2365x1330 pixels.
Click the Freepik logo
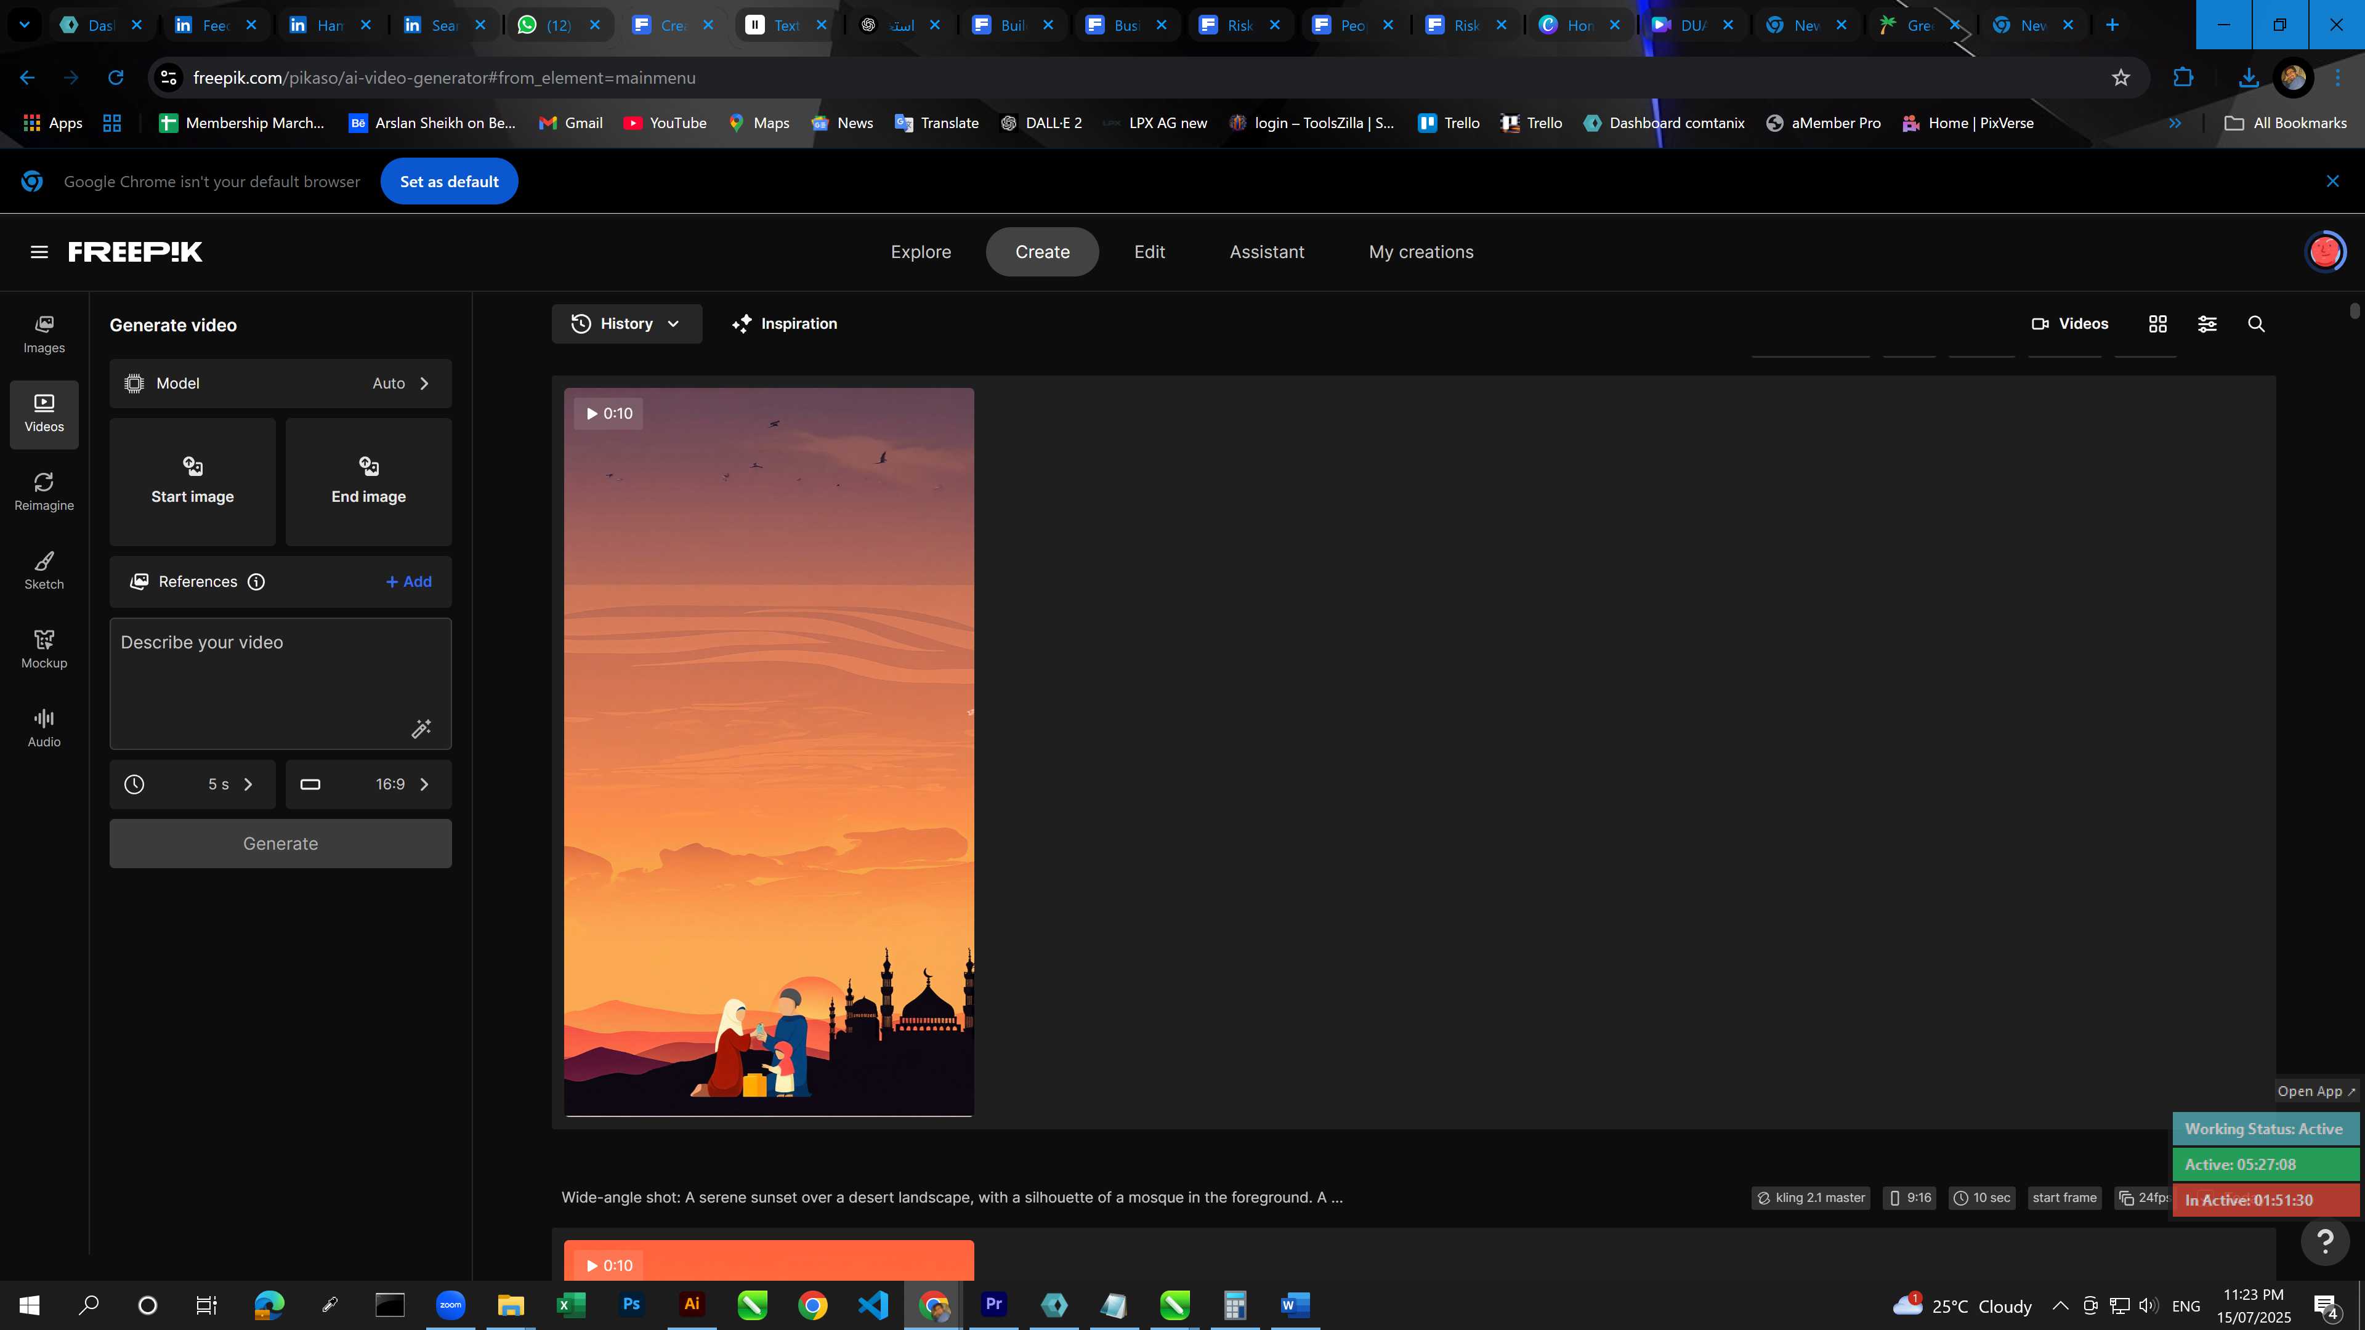tap(136, 251)
